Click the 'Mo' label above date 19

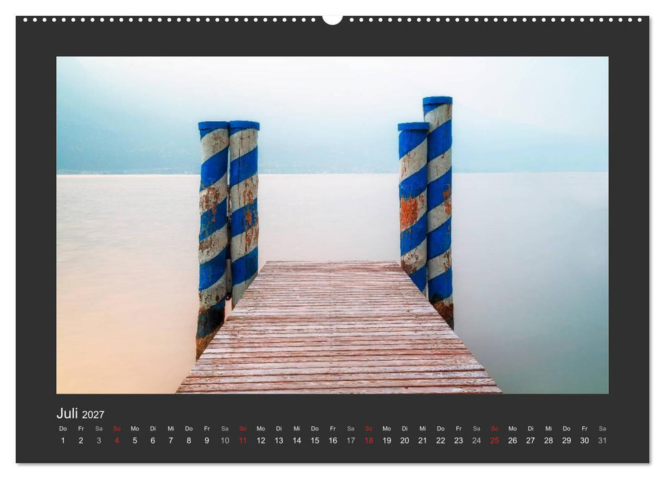[x=387, y=428]
